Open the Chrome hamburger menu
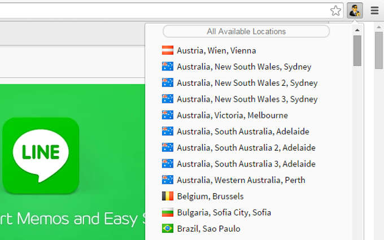Image resolution: width=384 pixels, height=240 pixels. pyautogui.click(x=375, y=11)
